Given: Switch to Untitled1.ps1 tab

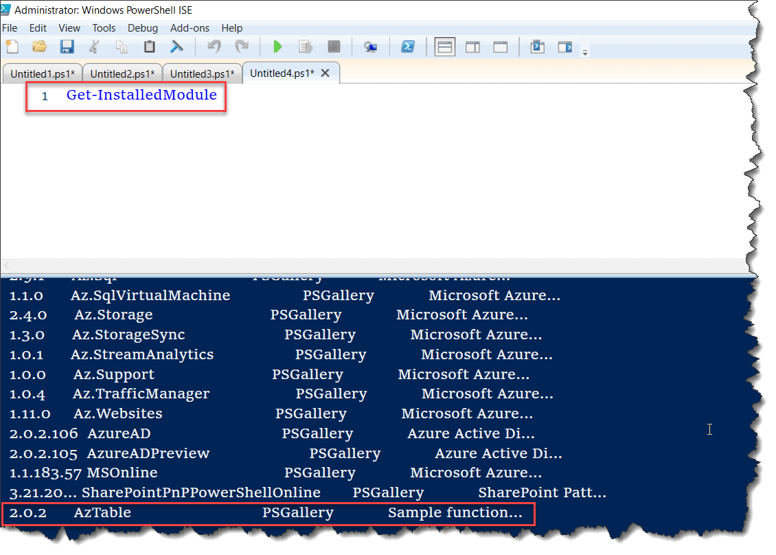Looking at the screenshot, I should coord(42,73).
